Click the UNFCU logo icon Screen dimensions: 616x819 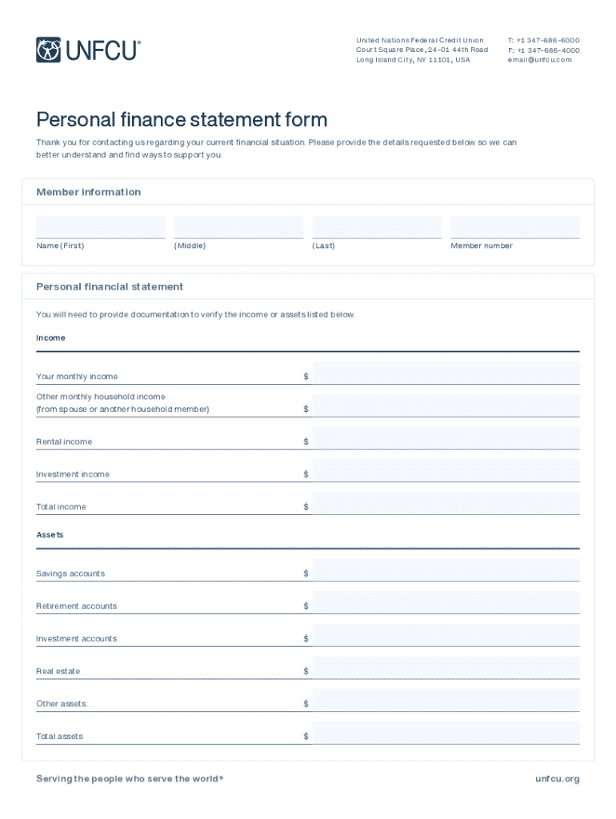[x=48, y=50]
